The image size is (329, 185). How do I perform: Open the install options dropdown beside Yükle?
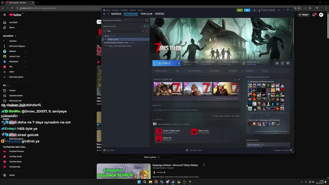(x=179, y=63)
